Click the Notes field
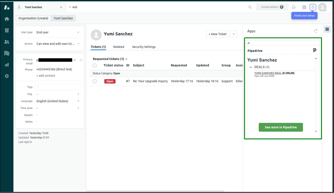Image resolution: width=334 pixels, height=193 pixels. [58, 122]
